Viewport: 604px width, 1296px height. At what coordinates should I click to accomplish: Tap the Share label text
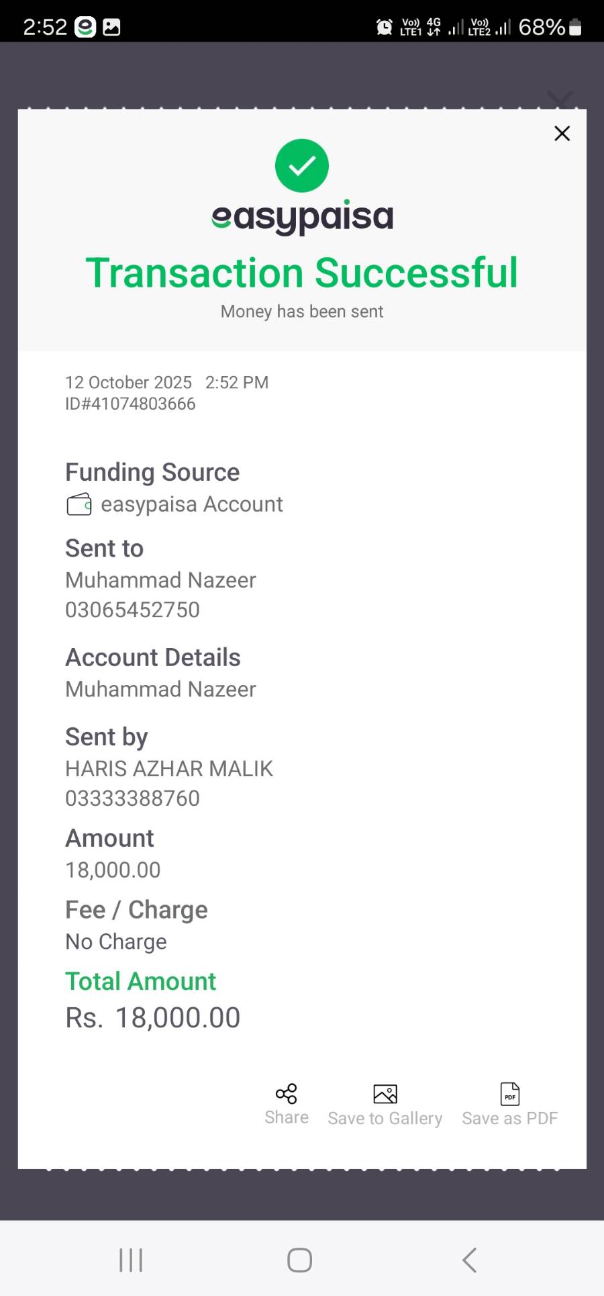pos(287,1117)
